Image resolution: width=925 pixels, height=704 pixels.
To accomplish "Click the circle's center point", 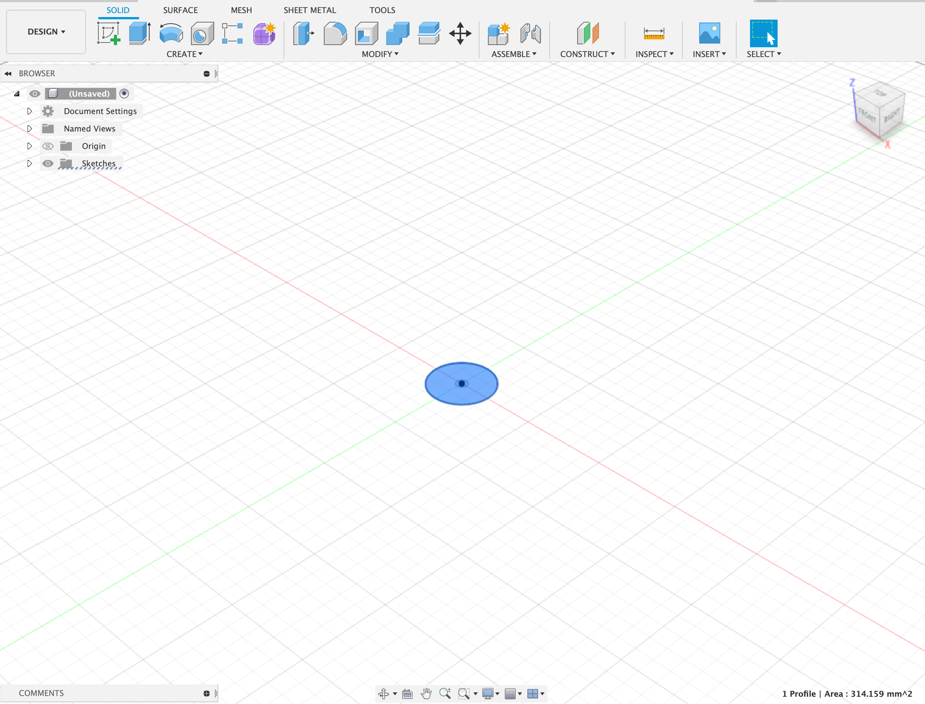I will pos(461,384).
